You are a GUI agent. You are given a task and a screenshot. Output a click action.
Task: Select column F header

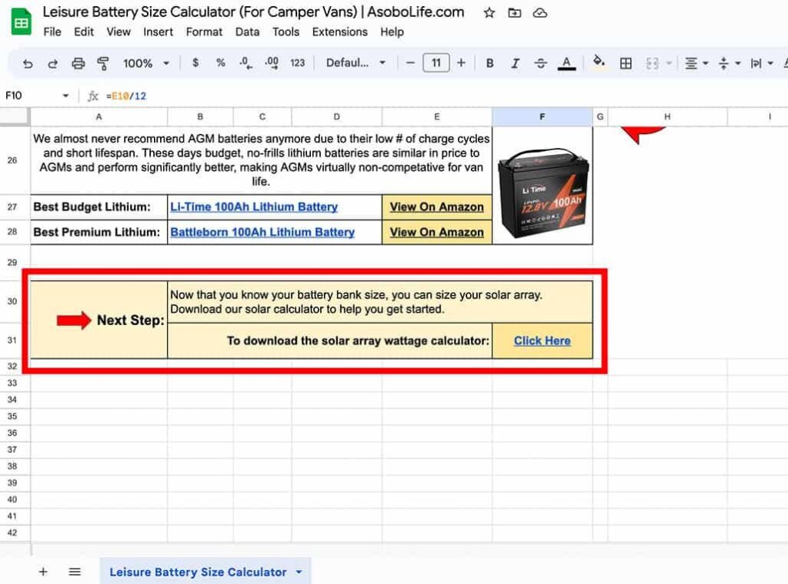pyautogui.click(x=543, y=116)
